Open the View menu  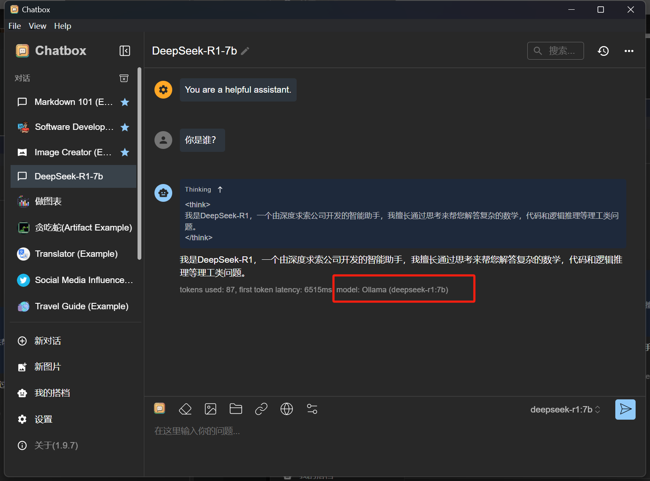tap(38, 26)
